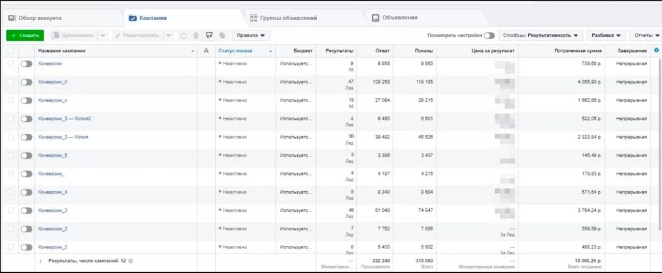Open the Столбцы: Результативность dropdown
Viewport: 662px width, 273px height.
(x=540, y=35)
